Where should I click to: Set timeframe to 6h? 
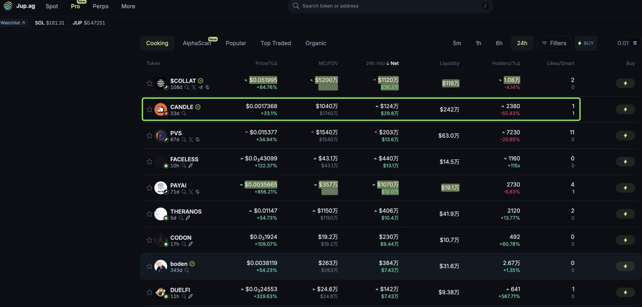tap(499, 43)
